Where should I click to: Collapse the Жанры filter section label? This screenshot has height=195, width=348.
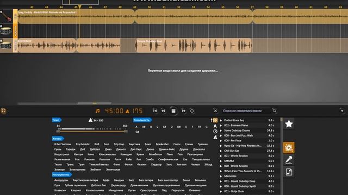(58, 139)
